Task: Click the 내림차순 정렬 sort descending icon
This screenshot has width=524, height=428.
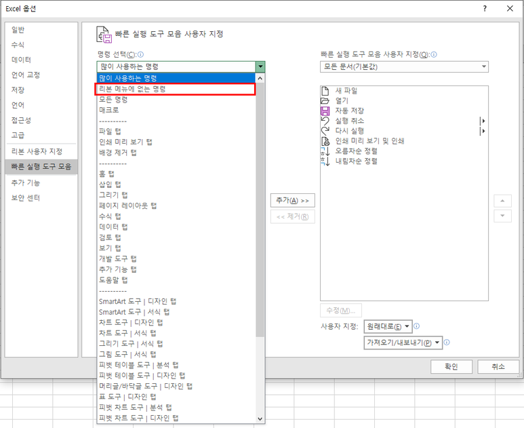Action: [325, 161]
